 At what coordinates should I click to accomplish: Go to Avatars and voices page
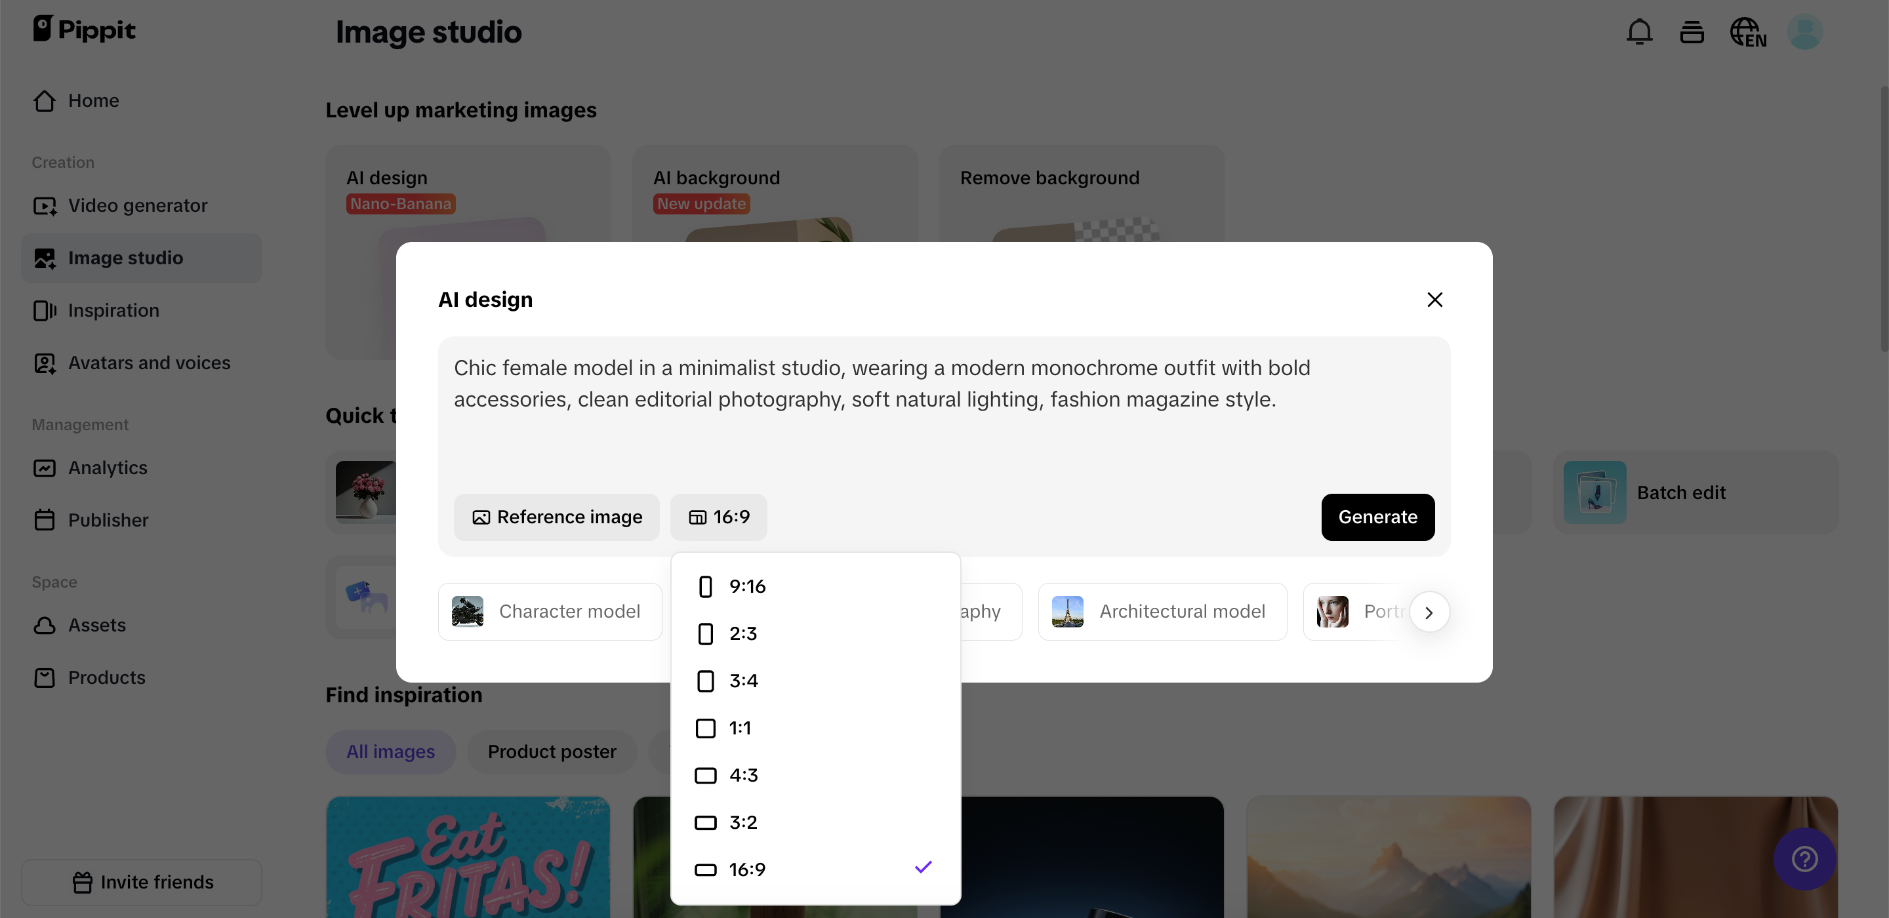[149, 363]
